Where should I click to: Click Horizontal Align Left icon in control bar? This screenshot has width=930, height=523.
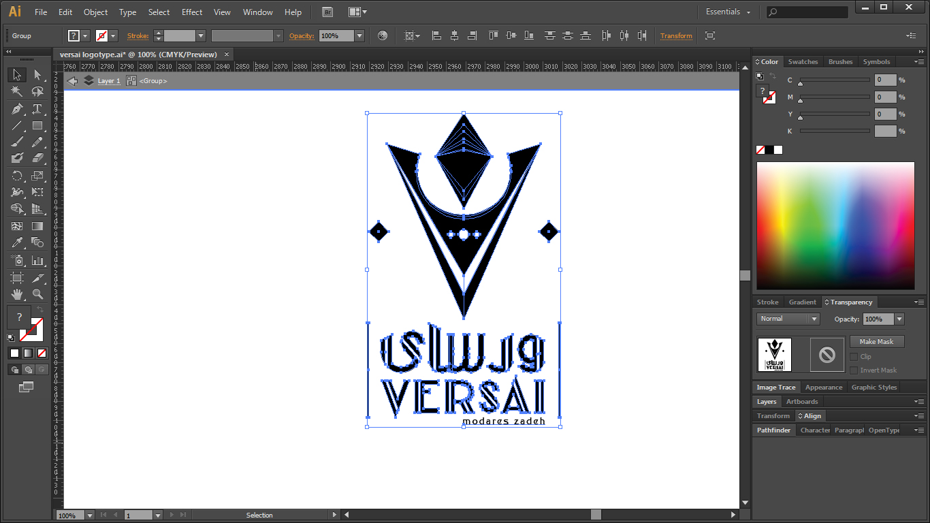pyautogui.click(x=437, y=35)
